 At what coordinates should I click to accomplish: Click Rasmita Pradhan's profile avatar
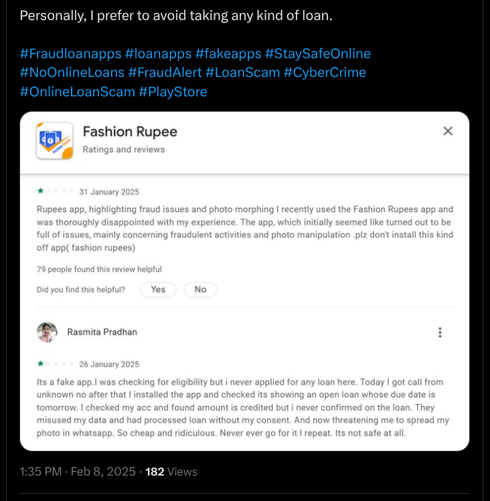[x=47, y=332]
